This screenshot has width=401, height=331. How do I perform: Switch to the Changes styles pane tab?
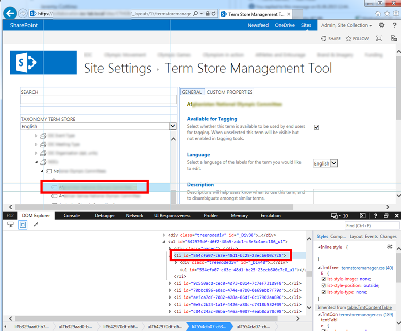pyautogui.click(x=388, y=237)
